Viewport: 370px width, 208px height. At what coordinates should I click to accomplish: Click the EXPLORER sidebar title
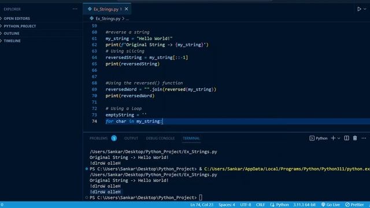click(x=12, y=9)
